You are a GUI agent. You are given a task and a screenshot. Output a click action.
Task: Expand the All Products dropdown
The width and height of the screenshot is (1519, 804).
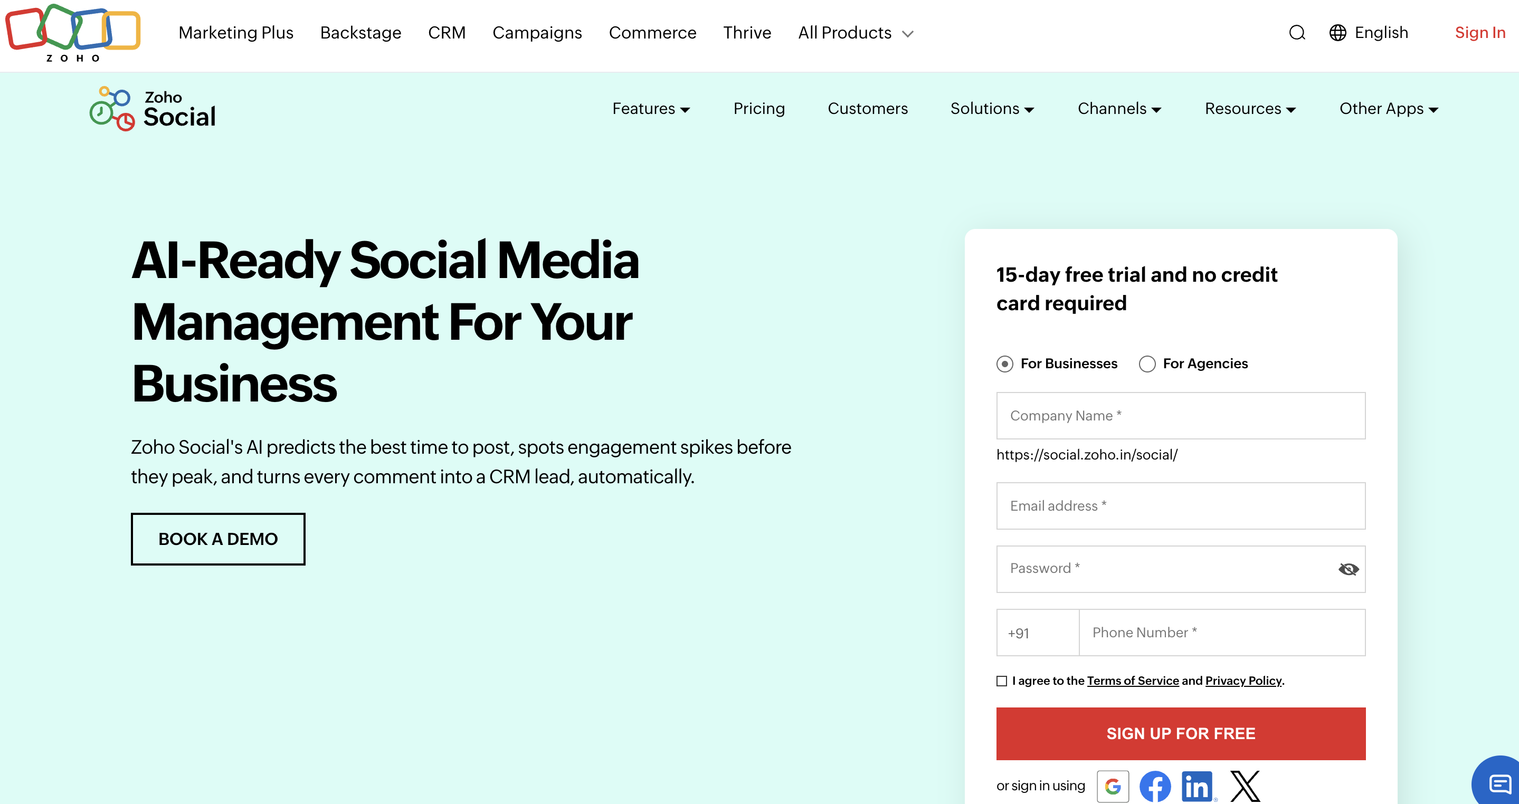tap(855, 32)
